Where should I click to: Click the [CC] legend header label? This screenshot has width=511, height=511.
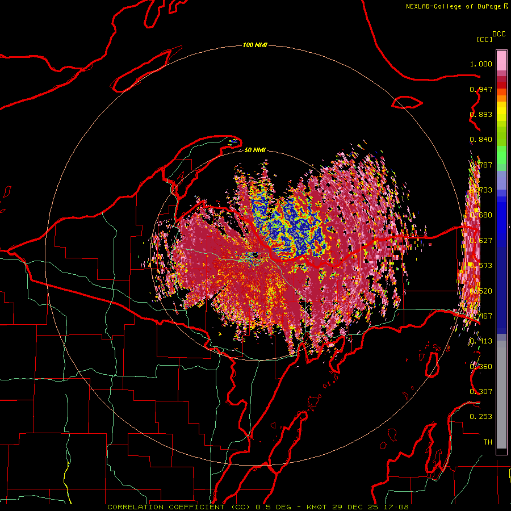484,39
